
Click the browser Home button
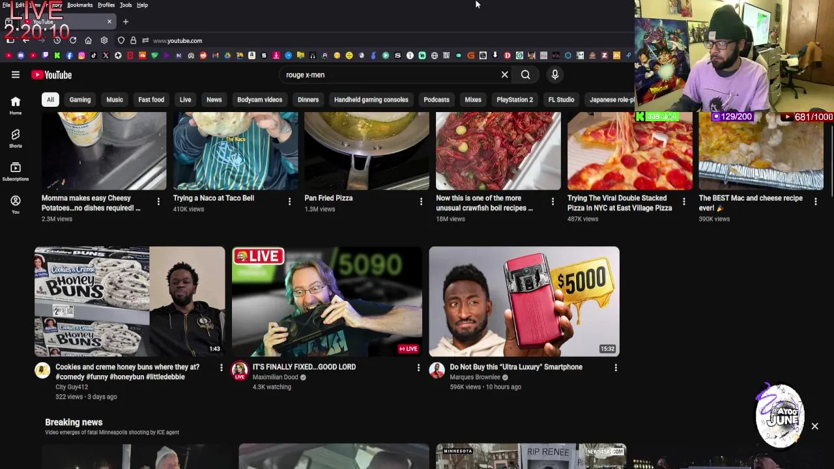coord(88,40)
